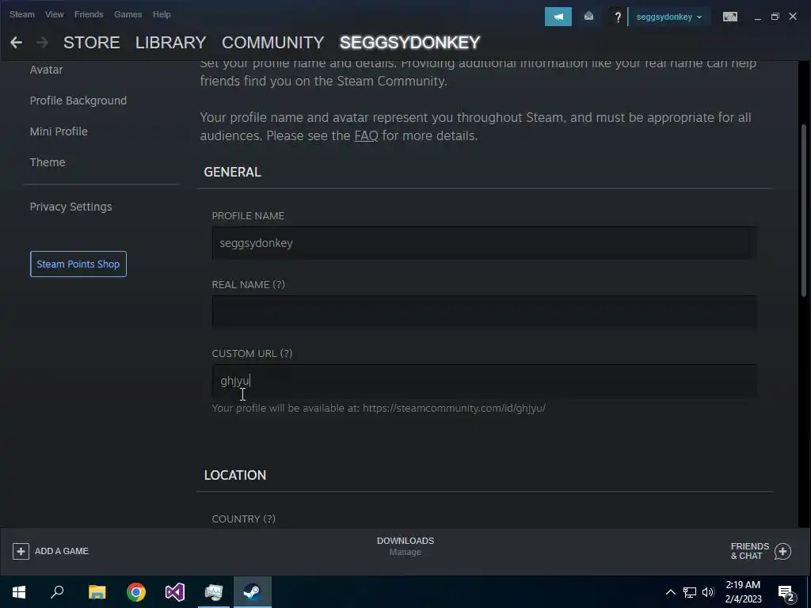Click into the Profile Name field
This screenshot has width=811, height=608.
point(485,243)
